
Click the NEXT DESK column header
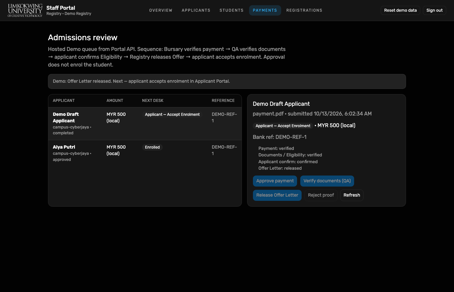coord(153,101)
